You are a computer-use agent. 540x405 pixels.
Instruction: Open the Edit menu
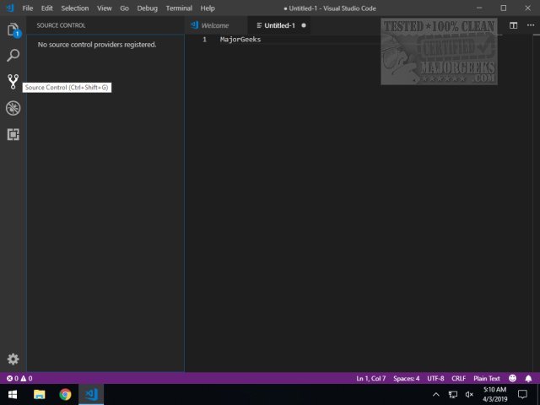pyautogui.click(x=47, y=8)
